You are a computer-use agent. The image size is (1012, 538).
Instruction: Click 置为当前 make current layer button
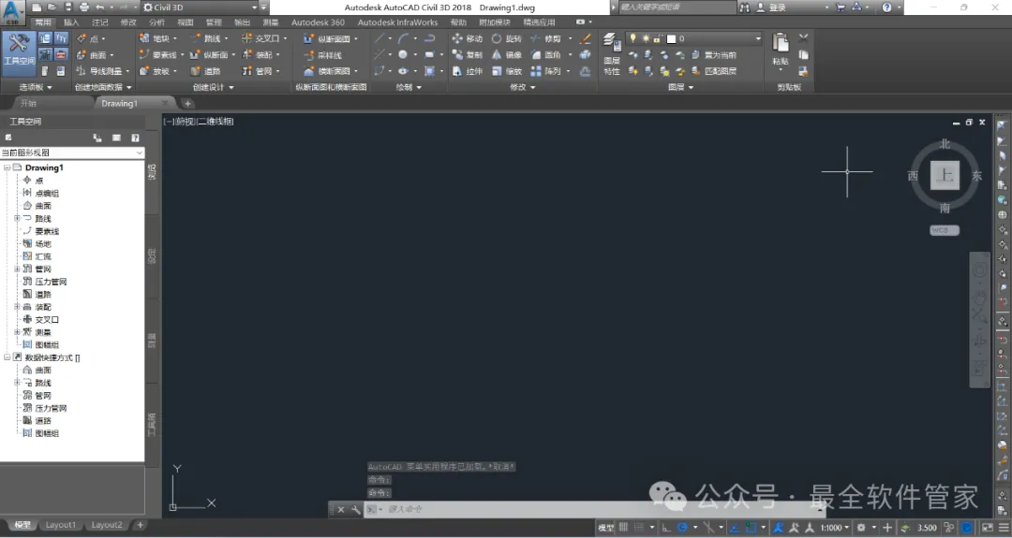click(x=714, y=55)
